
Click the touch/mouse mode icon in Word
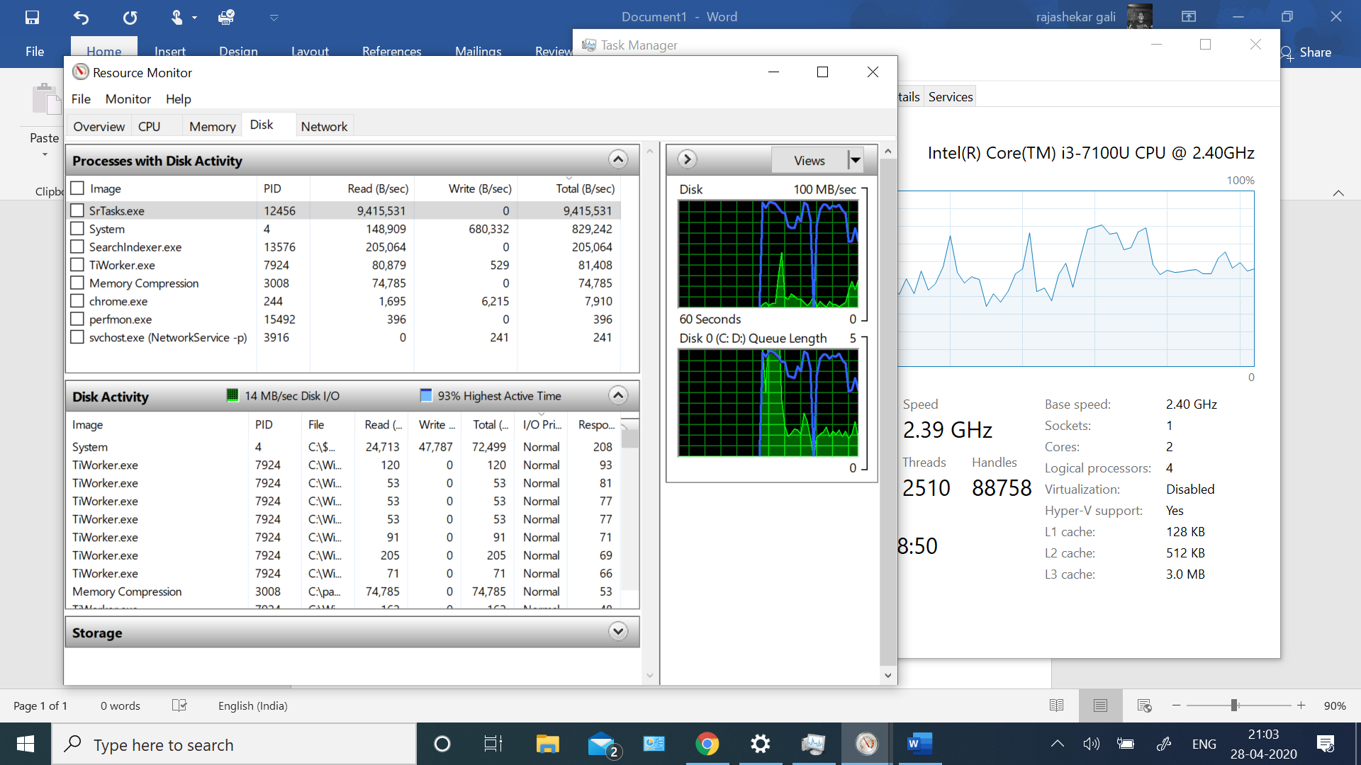coord(177,17)
